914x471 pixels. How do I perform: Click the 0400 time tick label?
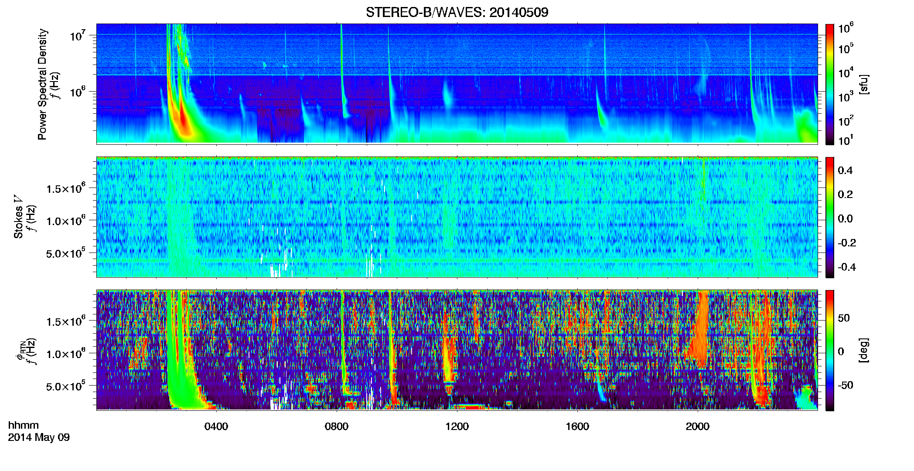216,427
